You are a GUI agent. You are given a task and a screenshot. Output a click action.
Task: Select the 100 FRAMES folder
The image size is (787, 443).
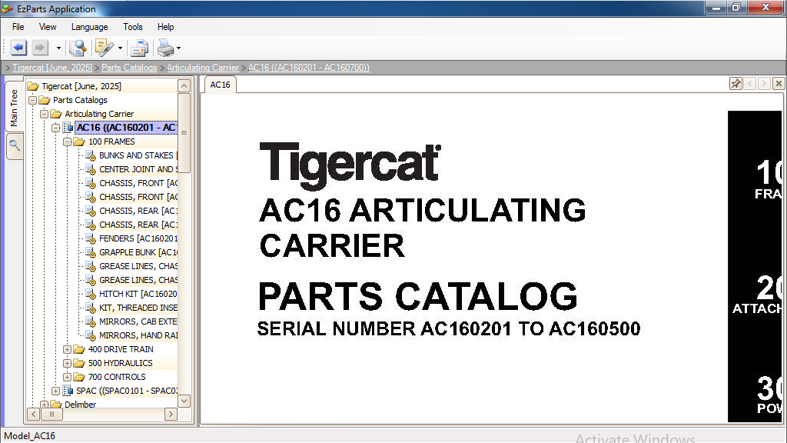tap(111, 142)
